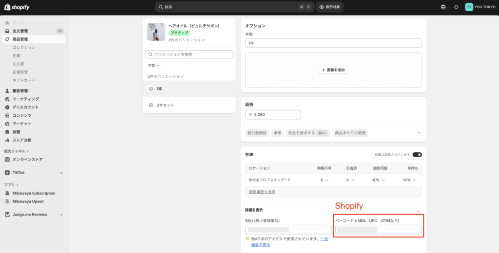Open the 本数 filter dropdown
Viewport: 499px width, 253px height.
pyautogui.click(x=154, y=65)
